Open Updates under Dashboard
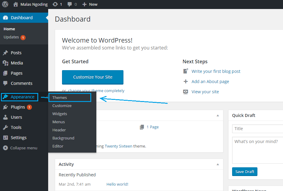Viewport: 283px width, 191px height. (x=11, y=37)
